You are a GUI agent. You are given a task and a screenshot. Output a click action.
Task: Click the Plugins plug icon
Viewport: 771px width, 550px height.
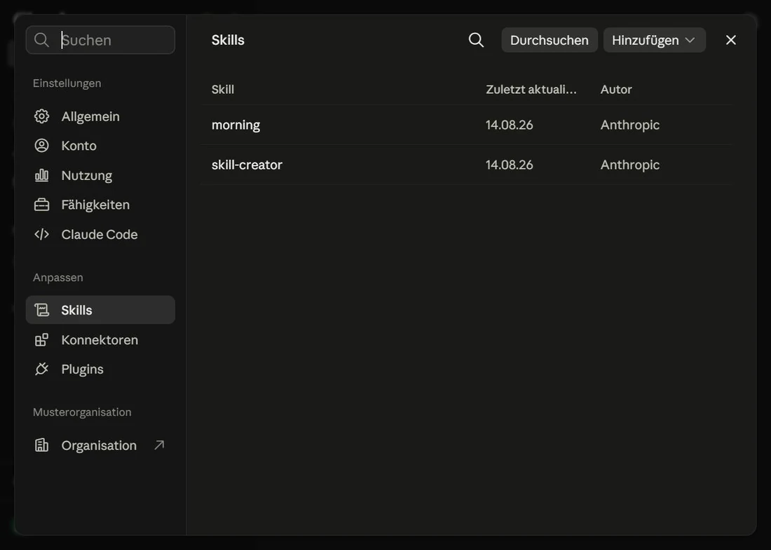click(x=42, y=369)
